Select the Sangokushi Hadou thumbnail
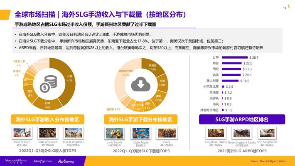 coord(216,133)
